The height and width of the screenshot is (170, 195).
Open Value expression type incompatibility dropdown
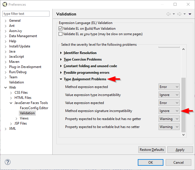point(169,95)
